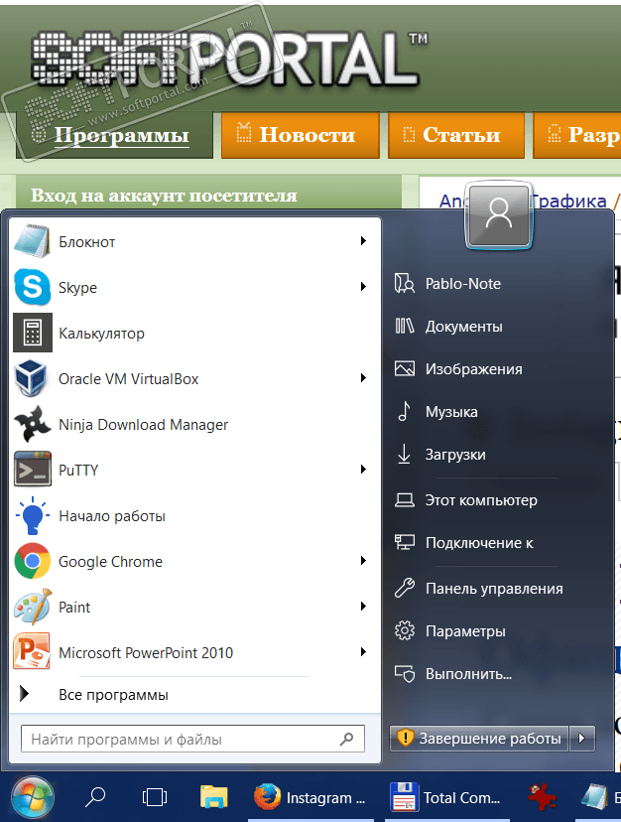
Task: Open the Блокнот notepad icon
Action: coord(32,241)
